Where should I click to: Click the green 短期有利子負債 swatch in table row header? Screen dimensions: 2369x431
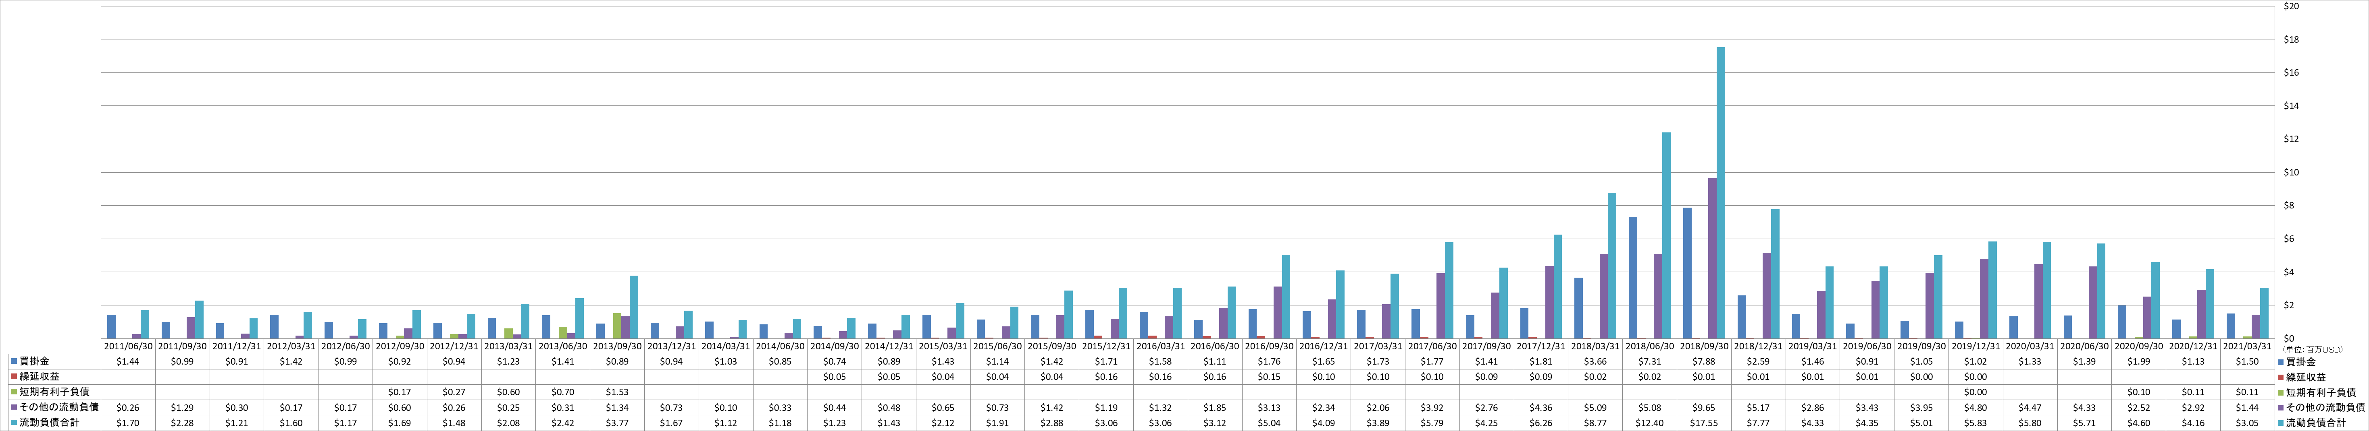(x=13, y=392)
